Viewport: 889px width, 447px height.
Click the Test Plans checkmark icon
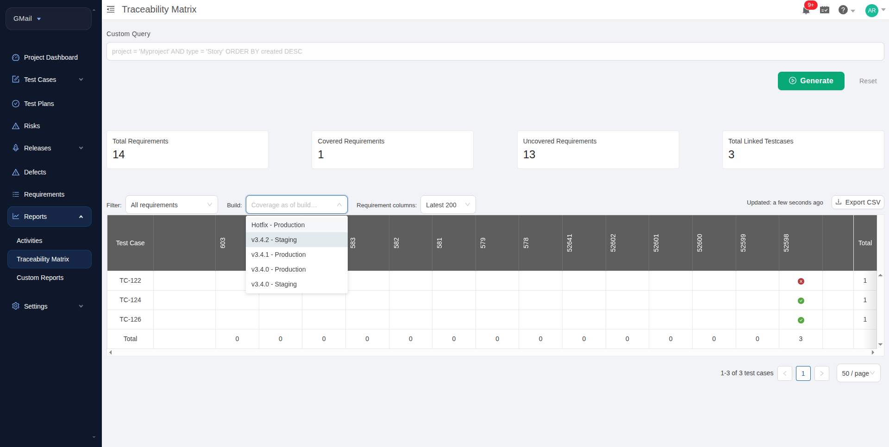coord(16,104)
